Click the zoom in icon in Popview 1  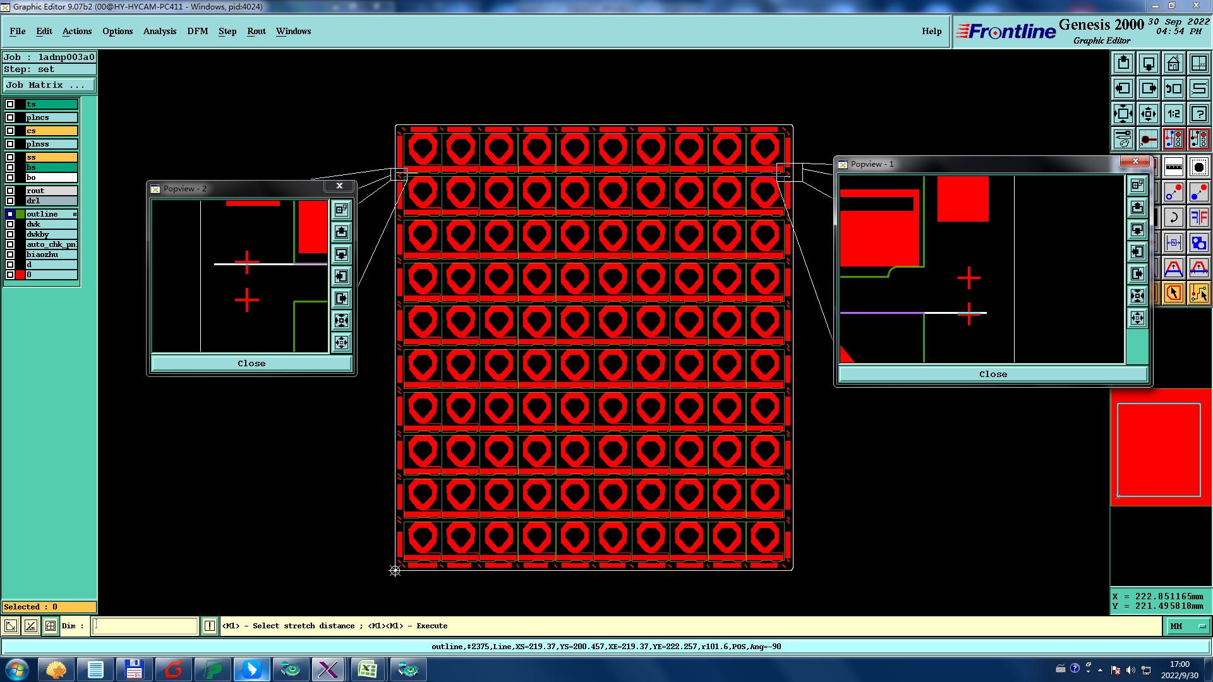1137,296
